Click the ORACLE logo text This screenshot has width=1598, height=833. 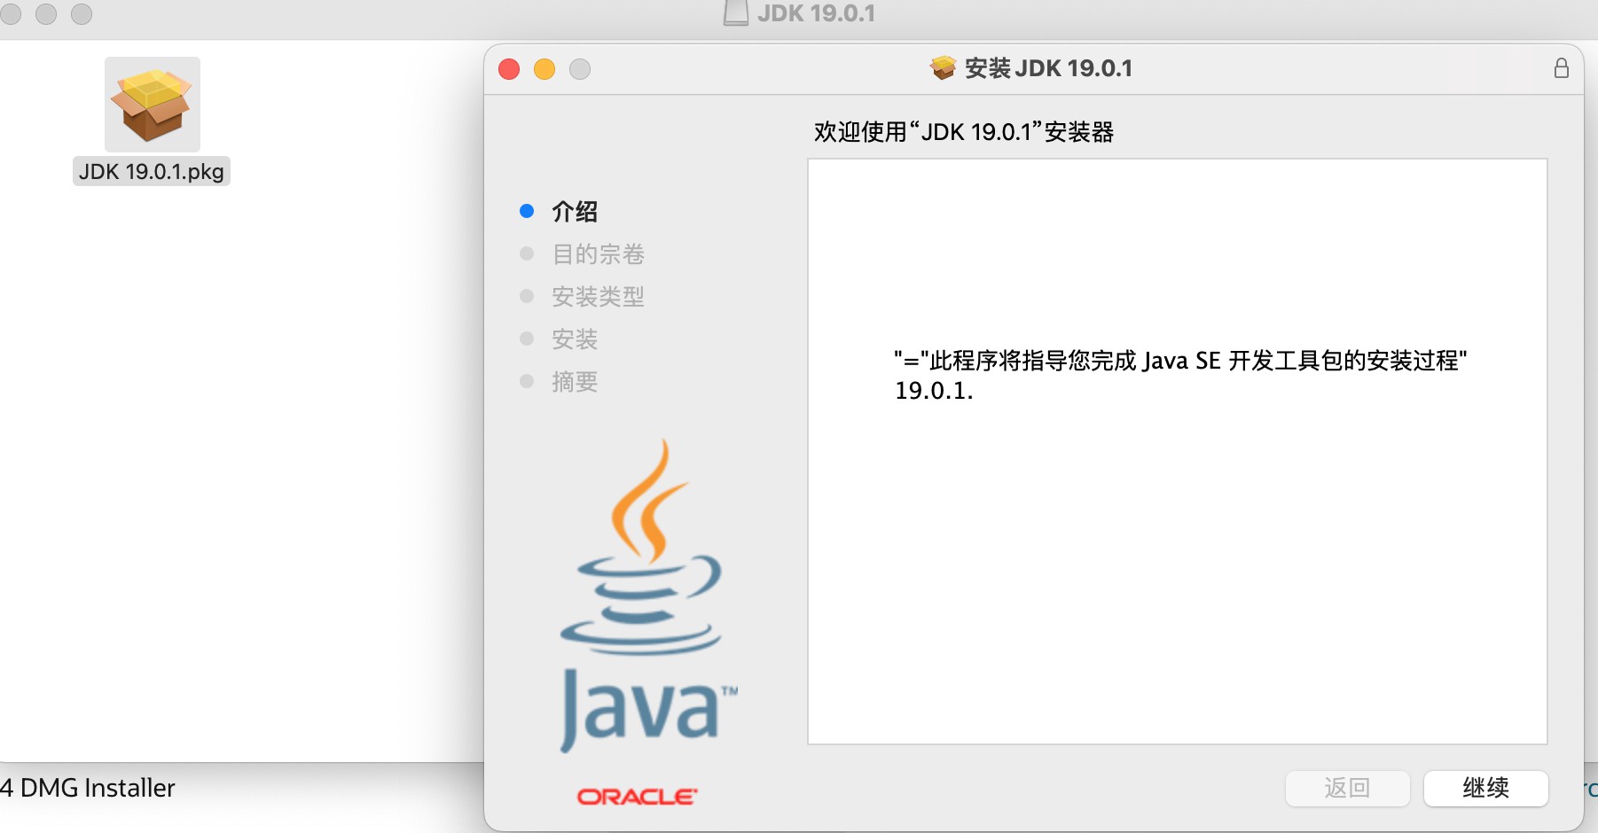click(637, 797)
